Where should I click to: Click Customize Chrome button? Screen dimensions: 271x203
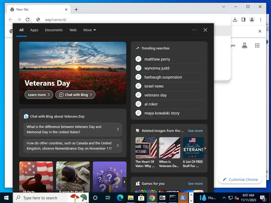(x=240, y=179)
